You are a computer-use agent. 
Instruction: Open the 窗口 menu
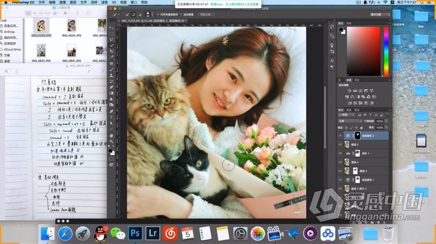point(133,2)
